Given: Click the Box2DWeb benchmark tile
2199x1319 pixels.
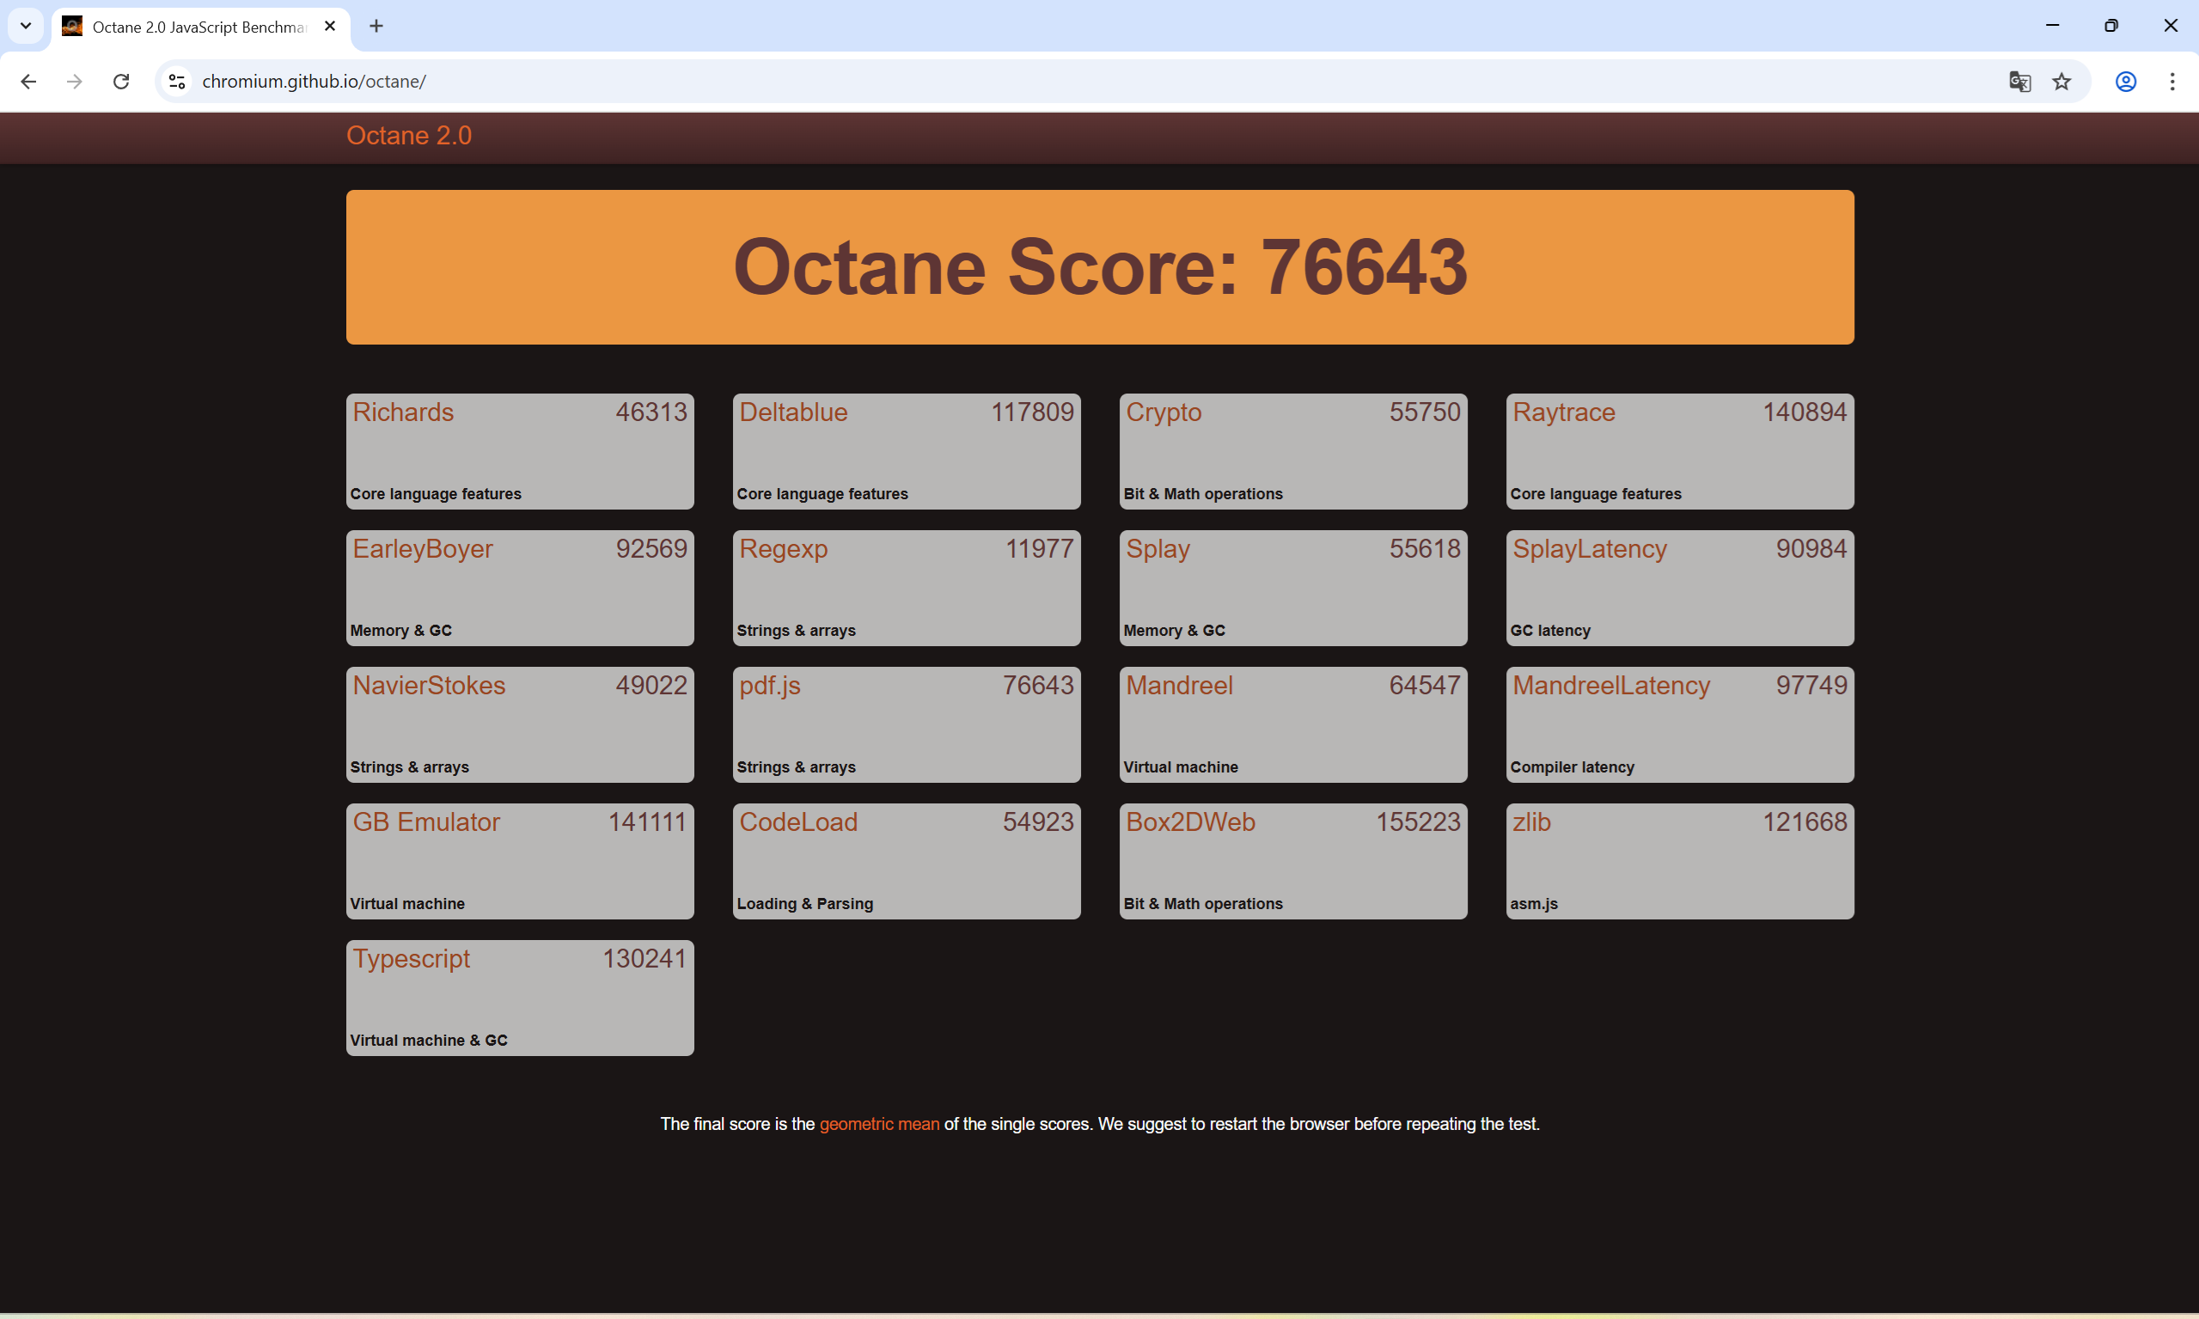Looking at the screenshot, I should coord(1292,860).
